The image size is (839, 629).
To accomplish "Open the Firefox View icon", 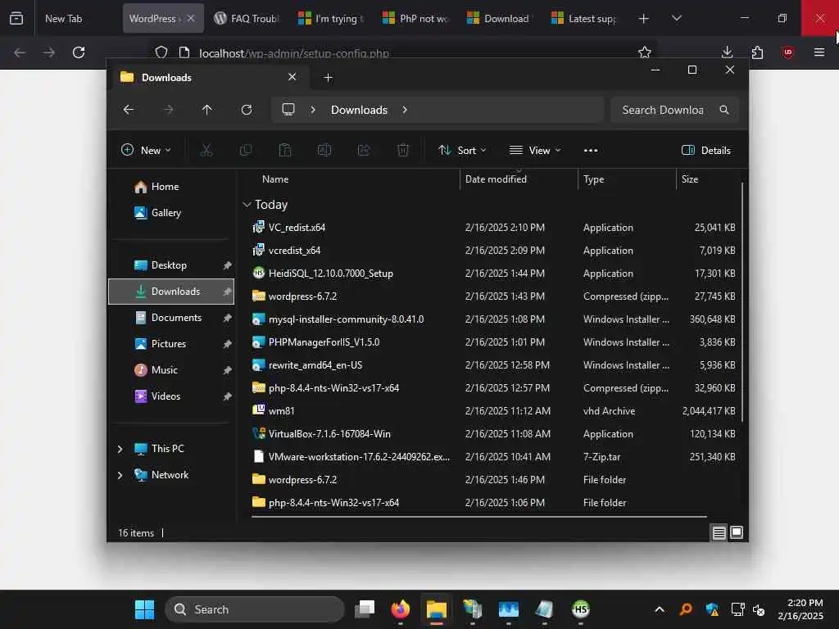I will click(16, 18).
